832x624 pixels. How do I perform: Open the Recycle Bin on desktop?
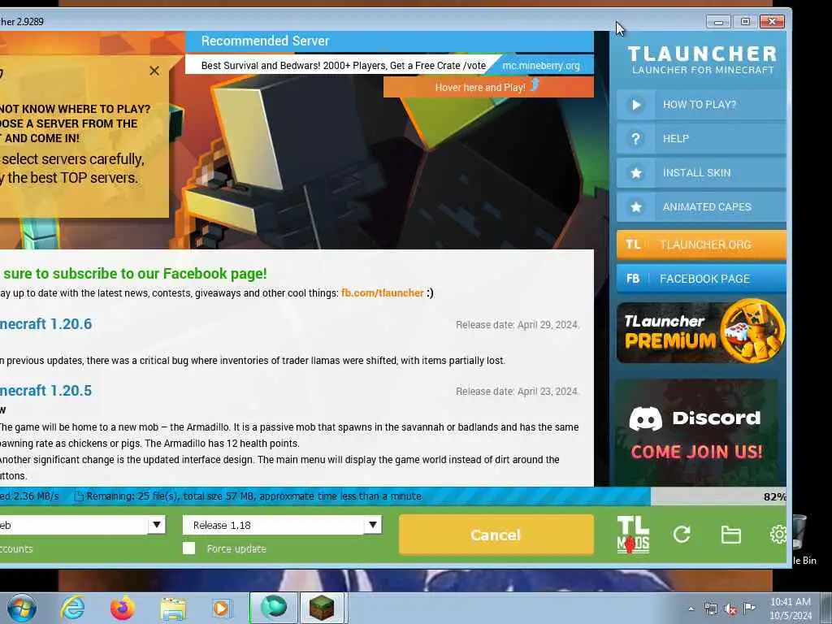(804, 539)
